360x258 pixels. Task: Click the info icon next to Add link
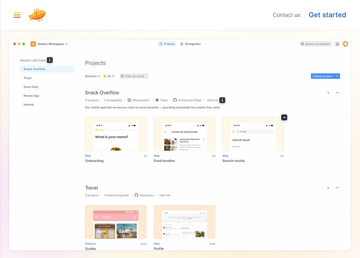point(222,100)
